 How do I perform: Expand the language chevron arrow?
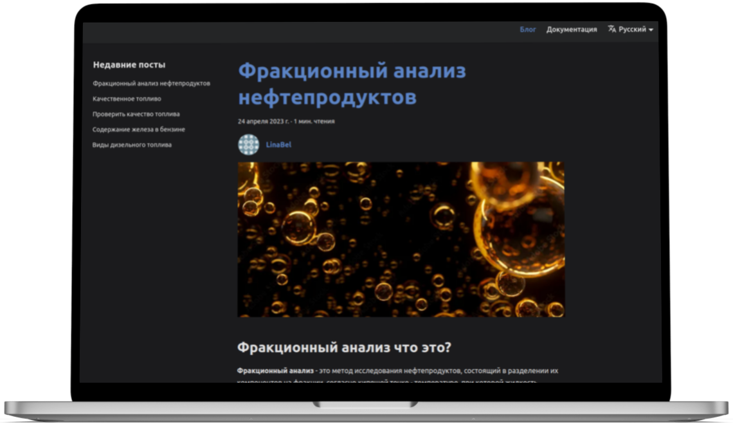point(651,30)
